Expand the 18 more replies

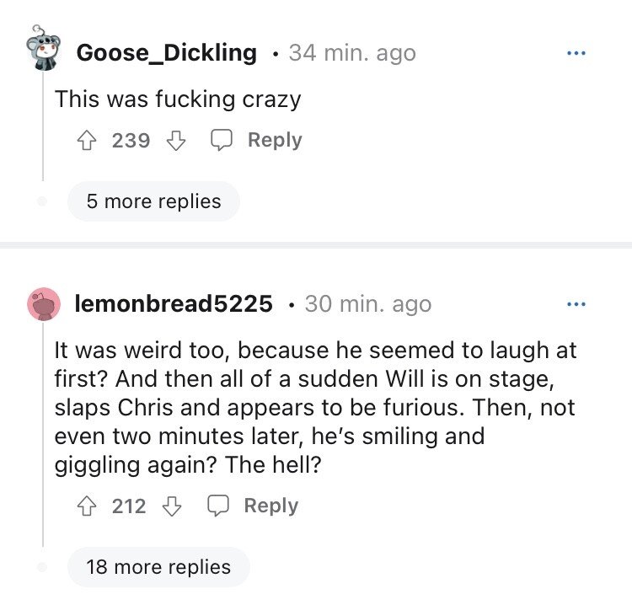coord(158,567)
